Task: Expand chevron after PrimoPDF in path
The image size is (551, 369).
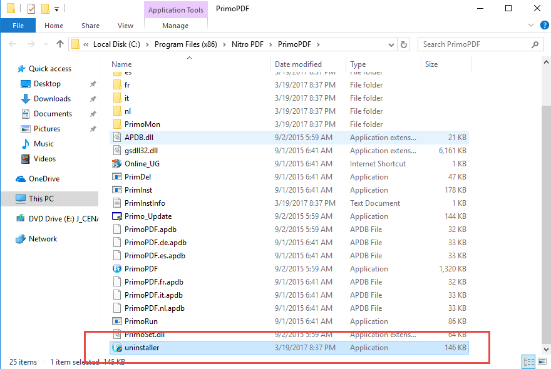Action: pyautogui.click(x=318, y=44)
